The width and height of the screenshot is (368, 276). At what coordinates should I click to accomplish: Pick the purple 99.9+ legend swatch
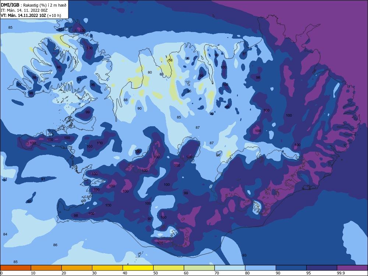pyautogui.click(x=353, y=268)
